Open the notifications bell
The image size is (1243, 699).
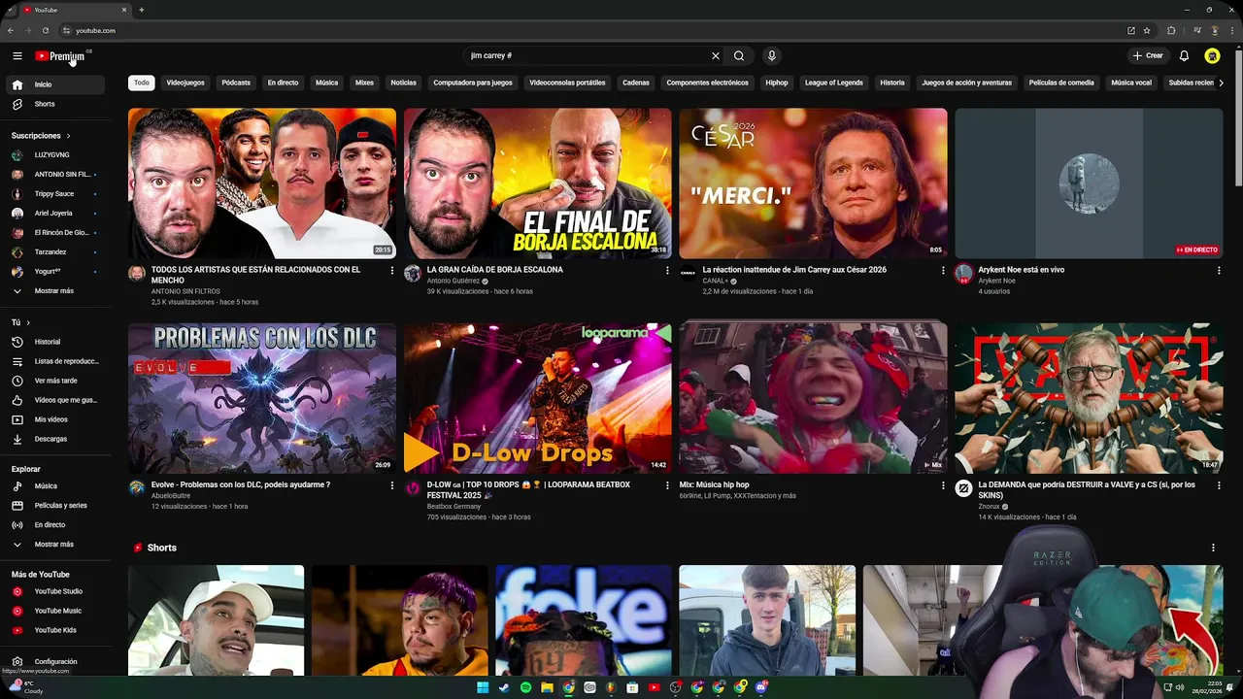1184,56
